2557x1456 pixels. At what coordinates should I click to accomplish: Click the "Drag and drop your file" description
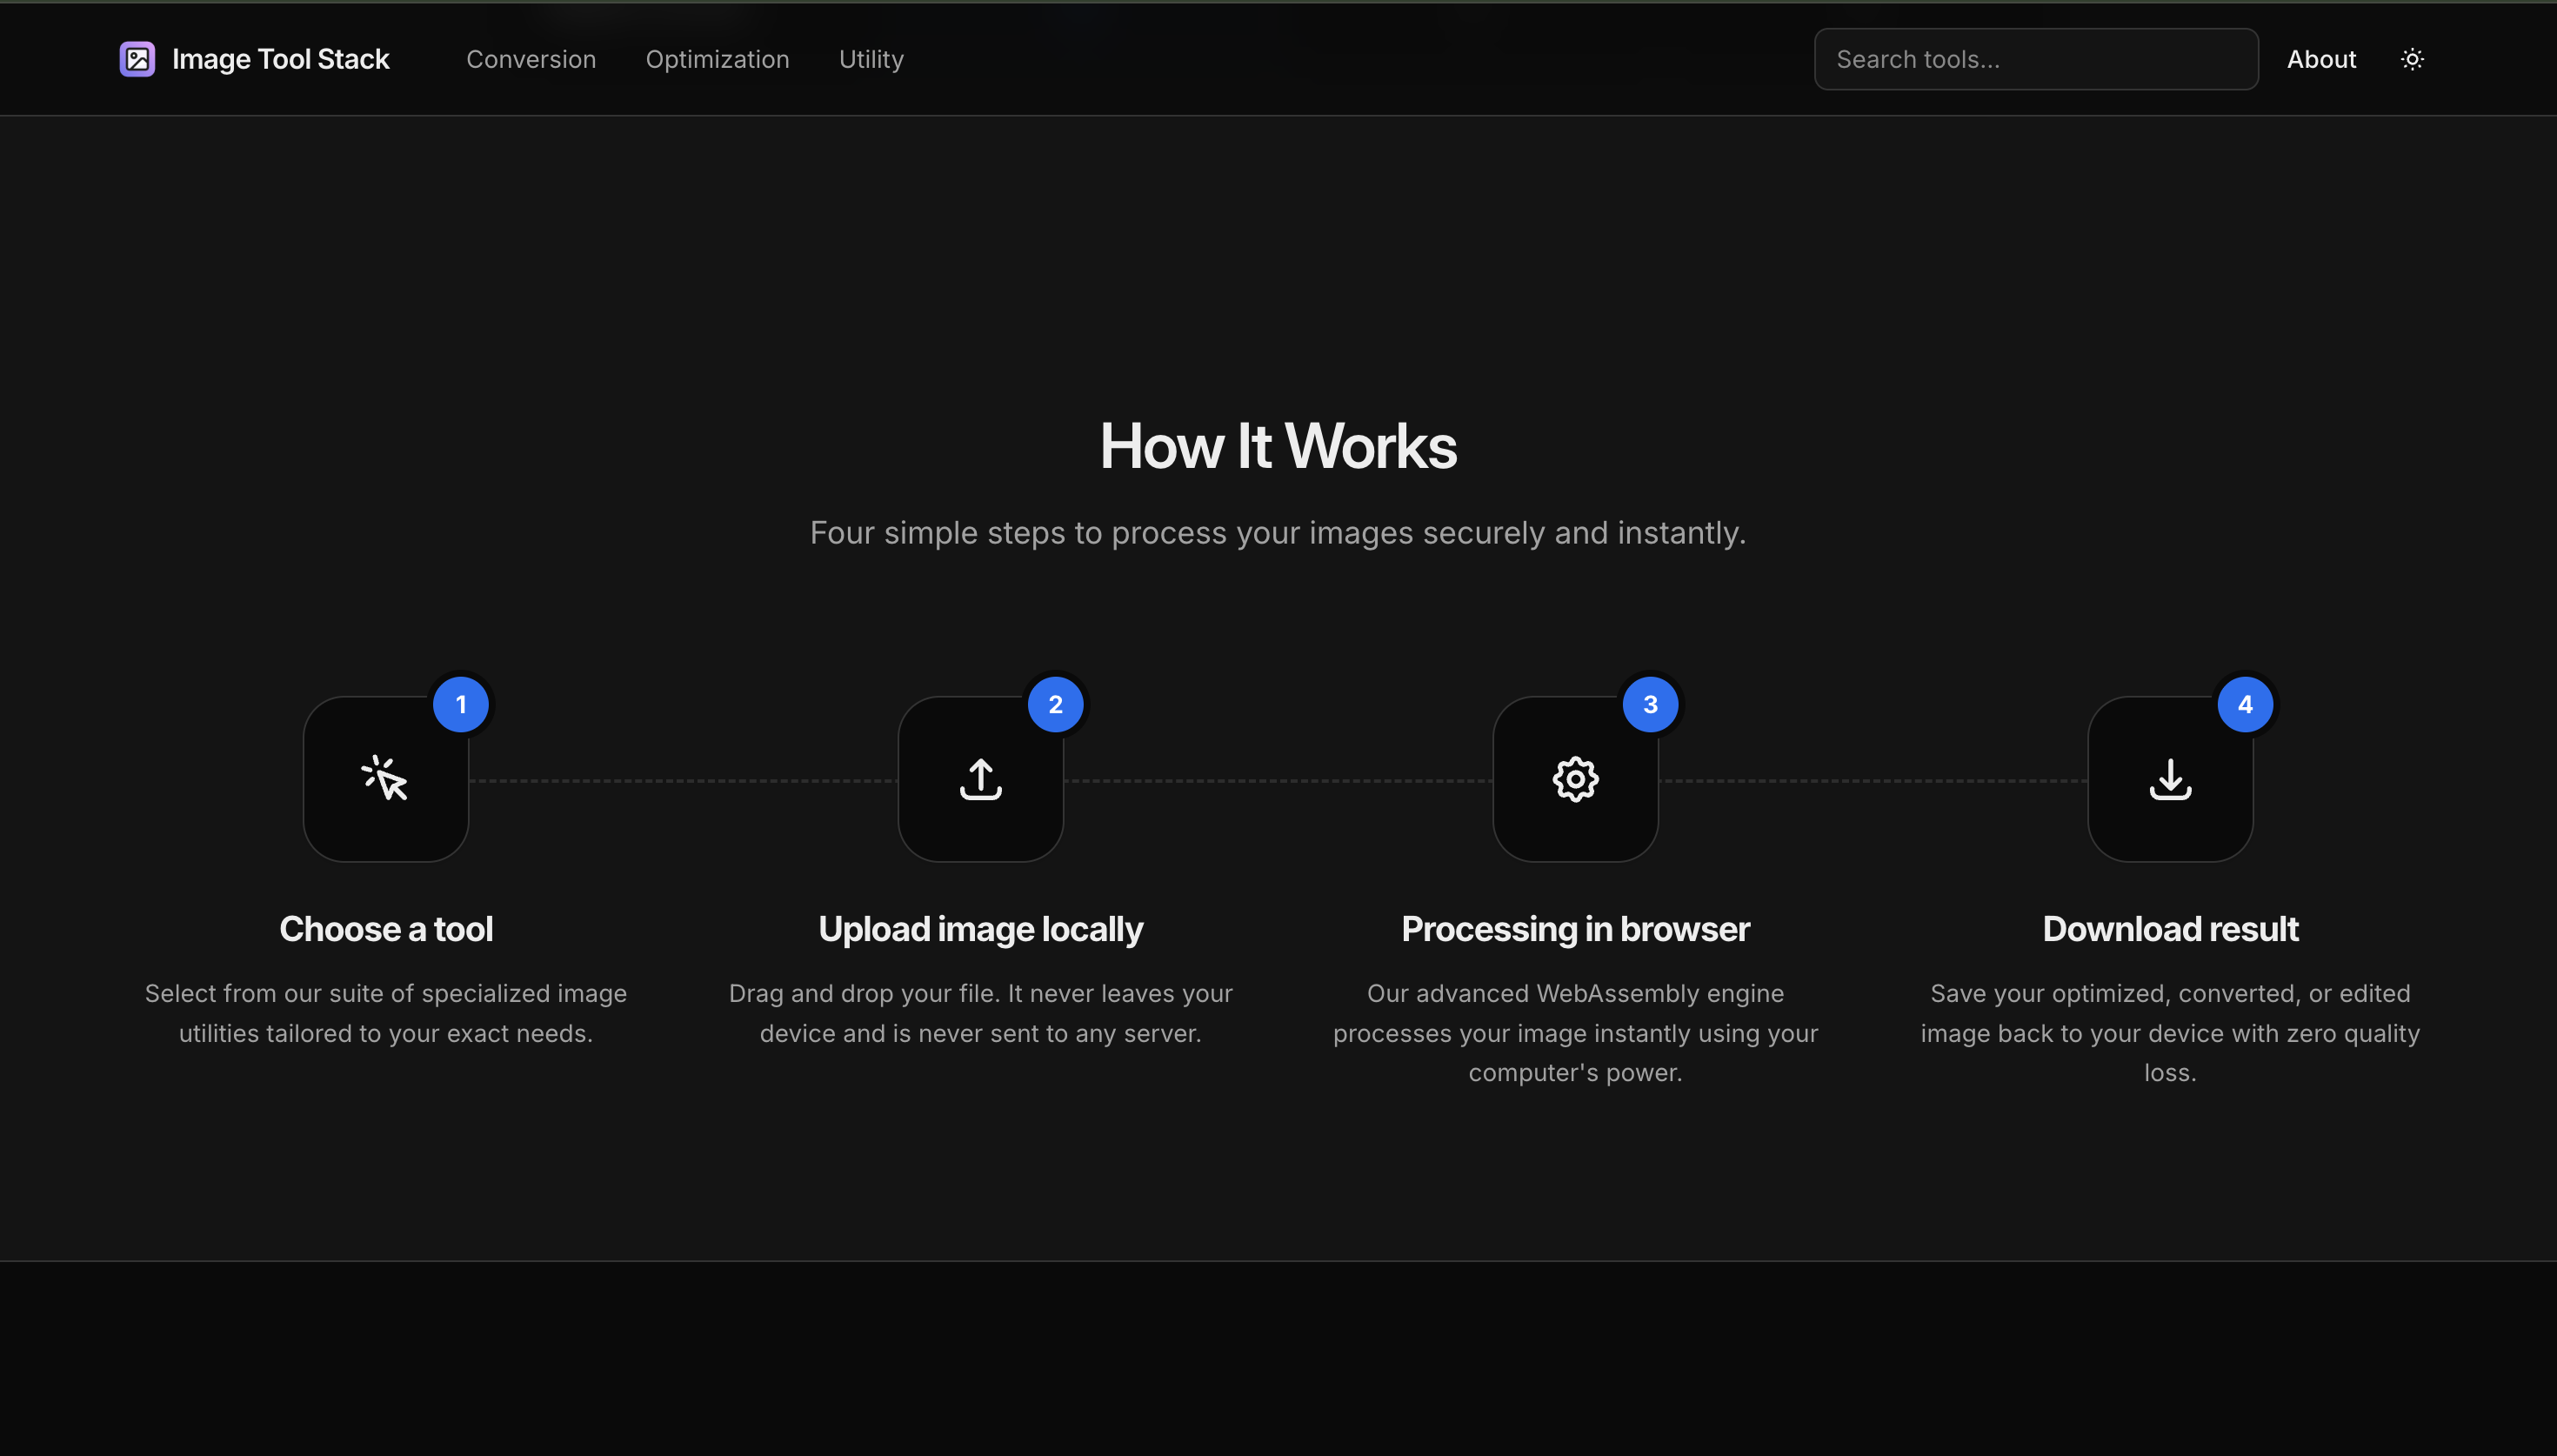point(980,1013)
